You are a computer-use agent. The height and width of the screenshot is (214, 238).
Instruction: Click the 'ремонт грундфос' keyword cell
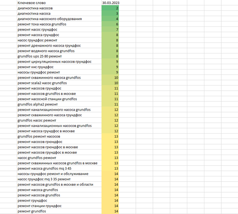(59, 201)
